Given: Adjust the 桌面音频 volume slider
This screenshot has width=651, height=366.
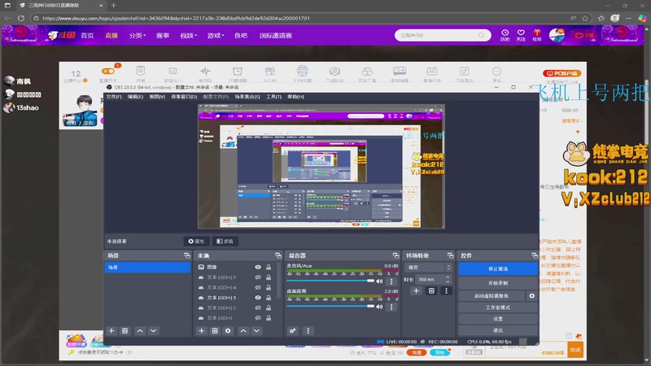Looking at the screenshot, I should [x=330, y=307].
